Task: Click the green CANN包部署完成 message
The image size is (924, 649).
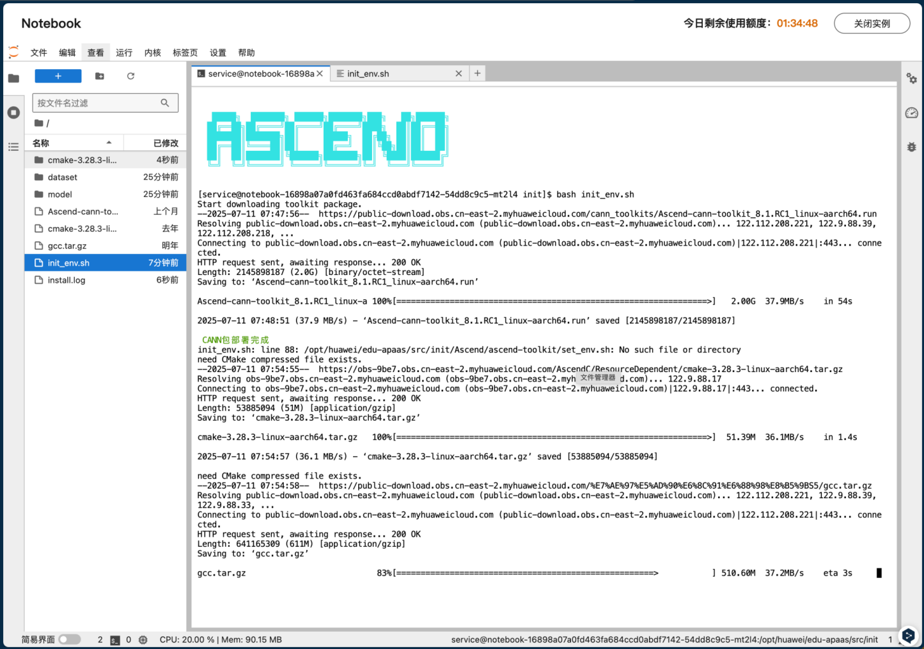Action: (x=235, y=340)
